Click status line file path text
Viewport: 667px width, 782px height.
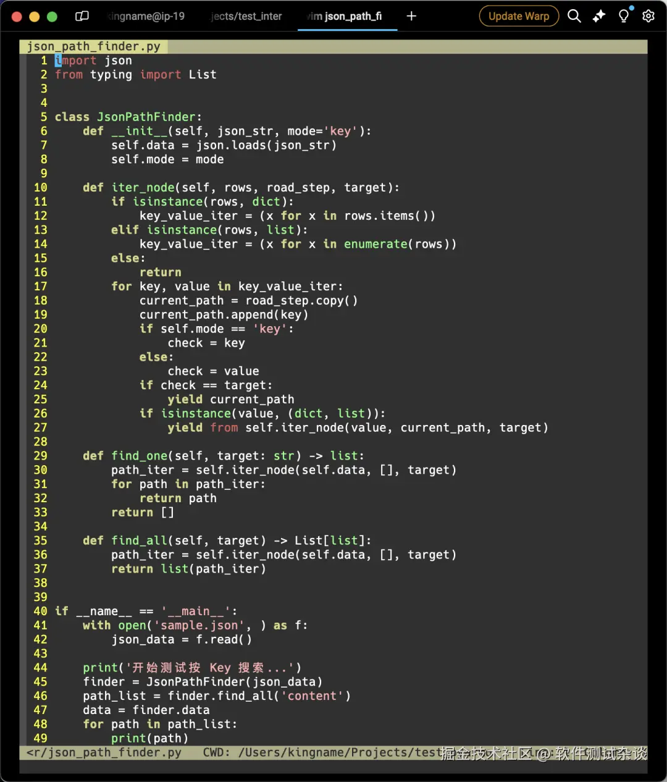pyautogui.click(x=104, y=753)
